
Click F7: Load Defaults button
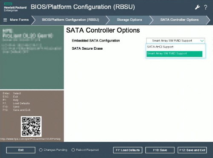point(128,150)
